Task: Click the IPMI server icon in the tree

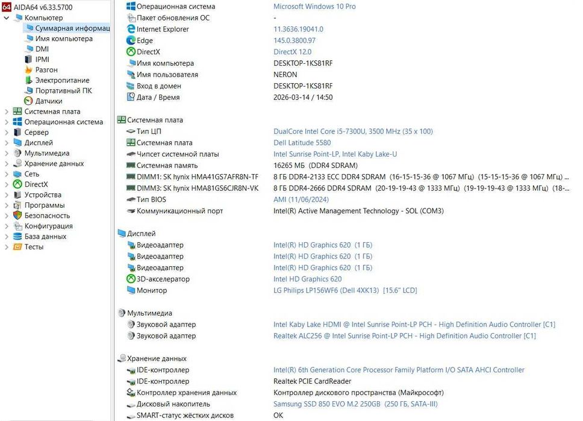Action: tap(29, 59)
